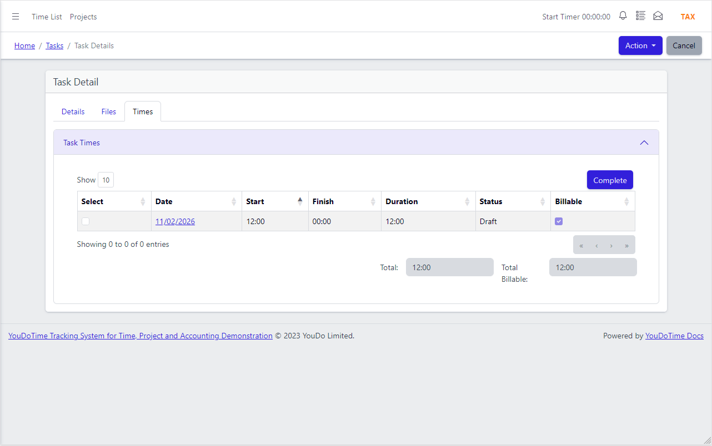This screenshot has width=712, height=446.
Task: Go to next page of entries
Action: pos(611,245)
